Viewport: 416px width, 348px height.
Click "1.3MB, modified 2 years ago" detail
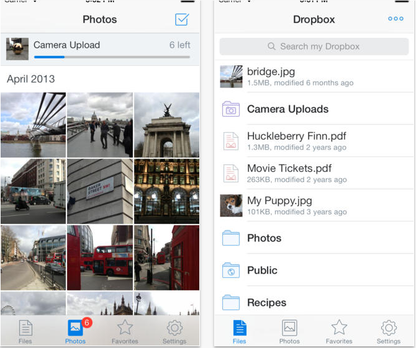[x=297, y=148]
